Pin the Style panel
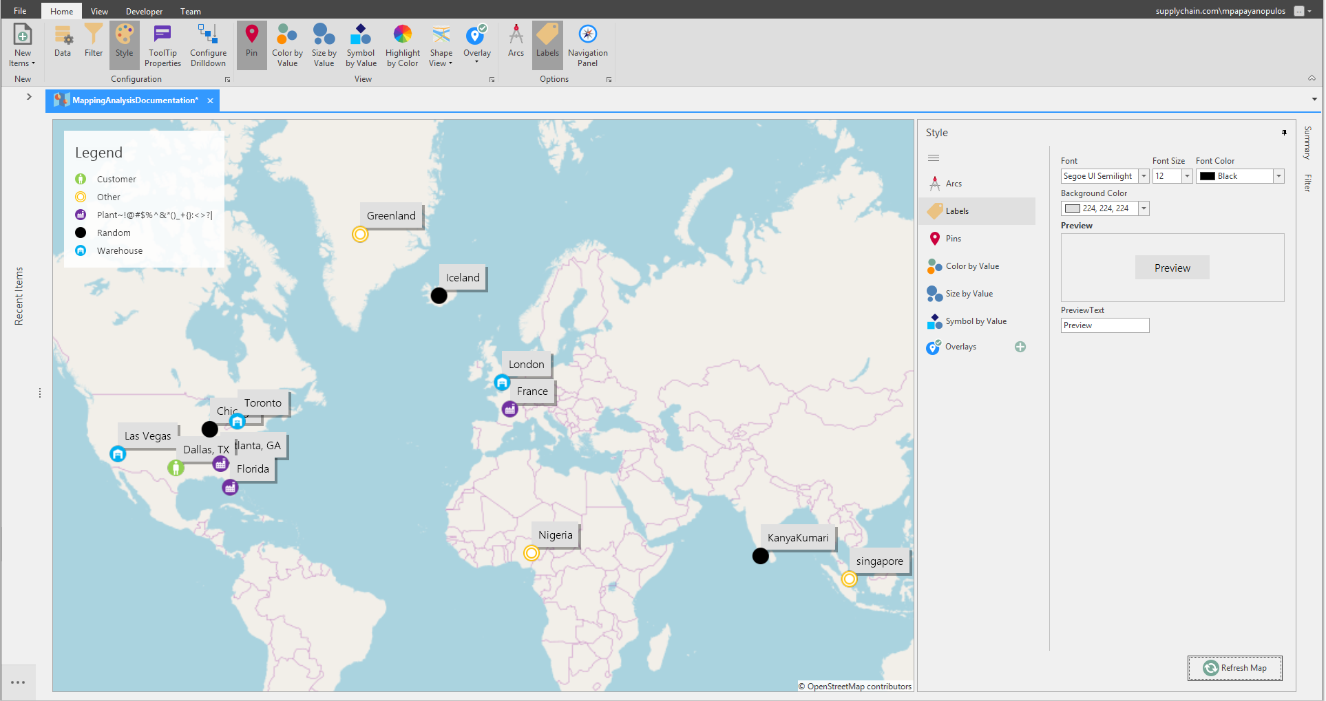Image resolution: width=1326 pixels, height=701 pixels. coord(1284,132)
